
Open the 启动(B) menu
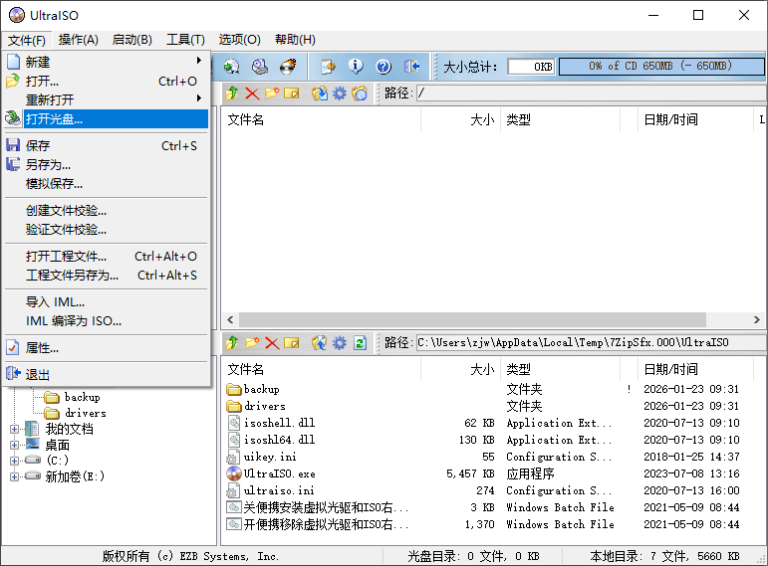[x=131, y=40]
